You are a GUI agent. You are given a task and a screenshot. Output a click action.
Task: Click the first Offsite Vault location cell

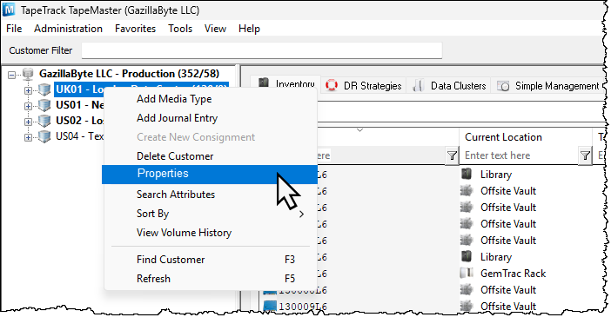[508, 191]
